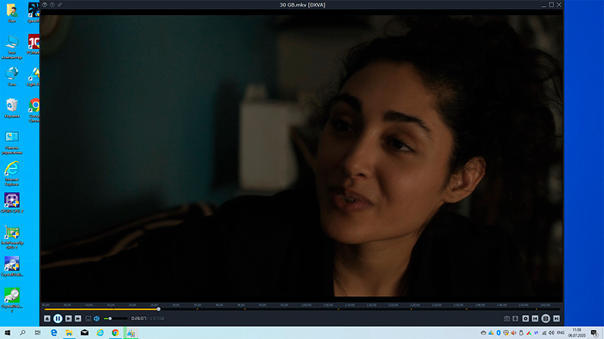Open Google Chrome from the taskbar
The height and width of the screenshot is (339, 604).
point(116,332)
